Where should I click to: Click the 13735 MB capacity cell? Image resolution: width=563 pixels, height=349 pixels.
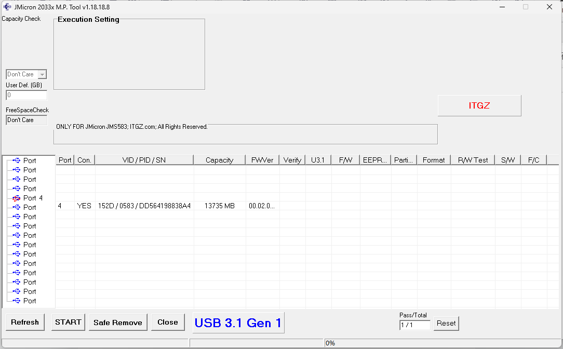[x=219, y=206]
